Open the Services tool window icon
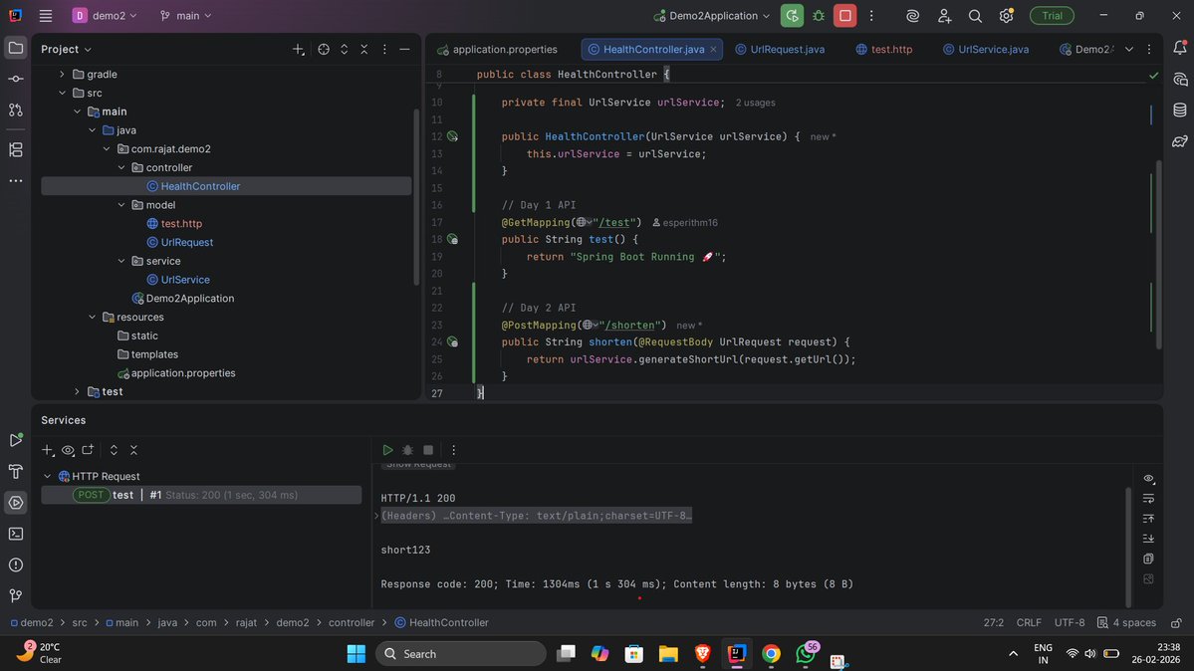The height and width of the screenshot is (671, 1194). (x=15, y=503)
